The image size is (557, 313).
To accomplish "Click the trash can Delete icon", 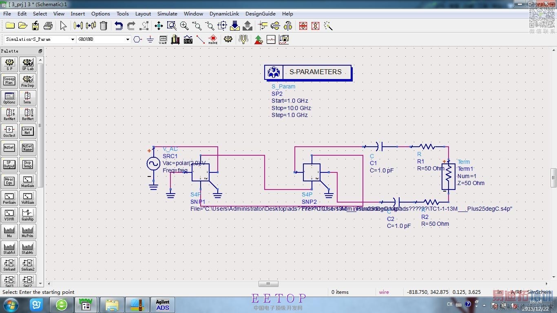I will click(104, 26).
